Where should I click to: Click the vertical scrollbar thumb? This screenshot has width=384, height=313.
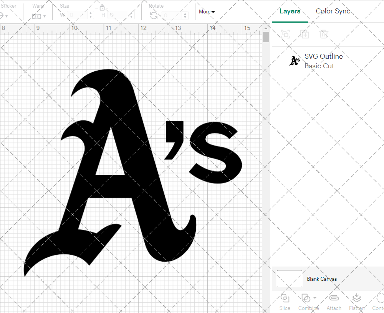click(266, 37)
